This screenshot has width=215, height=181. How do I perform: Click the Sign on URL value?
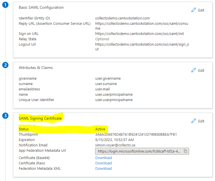(x=139, y=34)
